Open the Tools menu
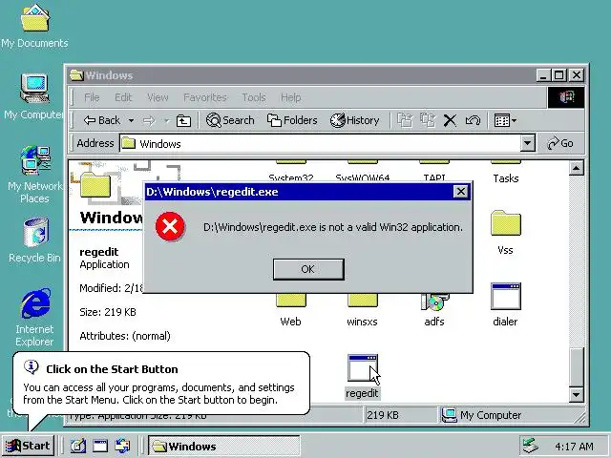The width and height of the screenshot is (611, 458). coord(254,97)
